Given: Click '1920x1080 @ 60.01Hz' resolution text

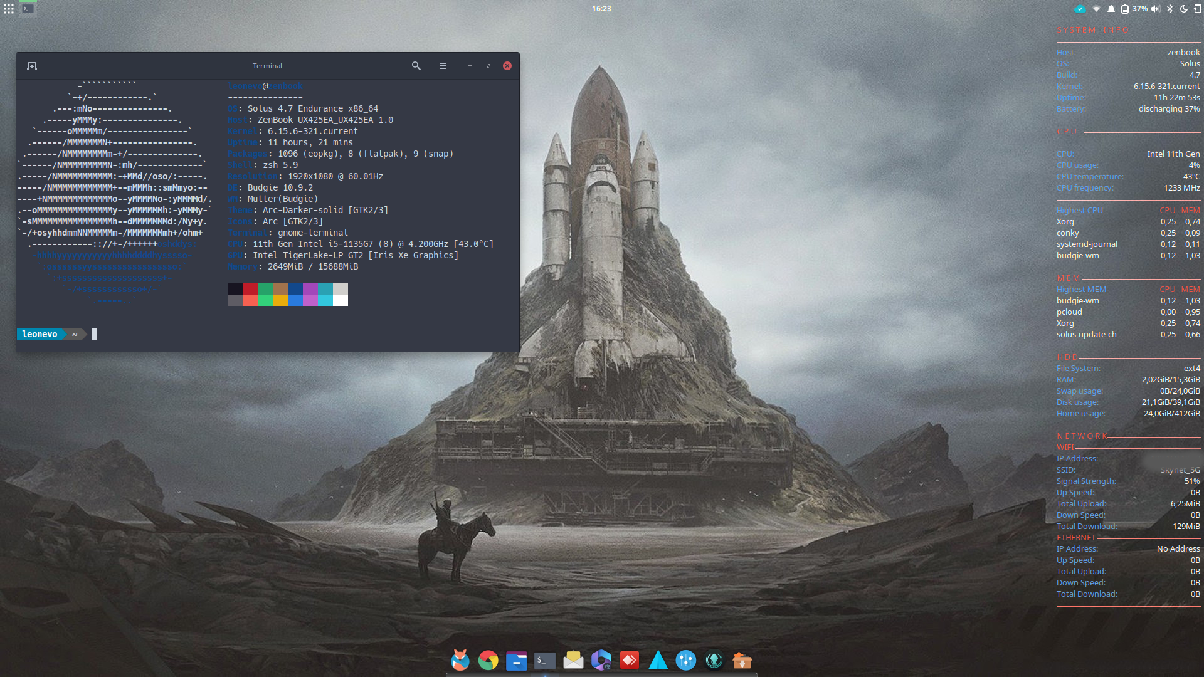Looking at the screenshot, I should 335,176.
